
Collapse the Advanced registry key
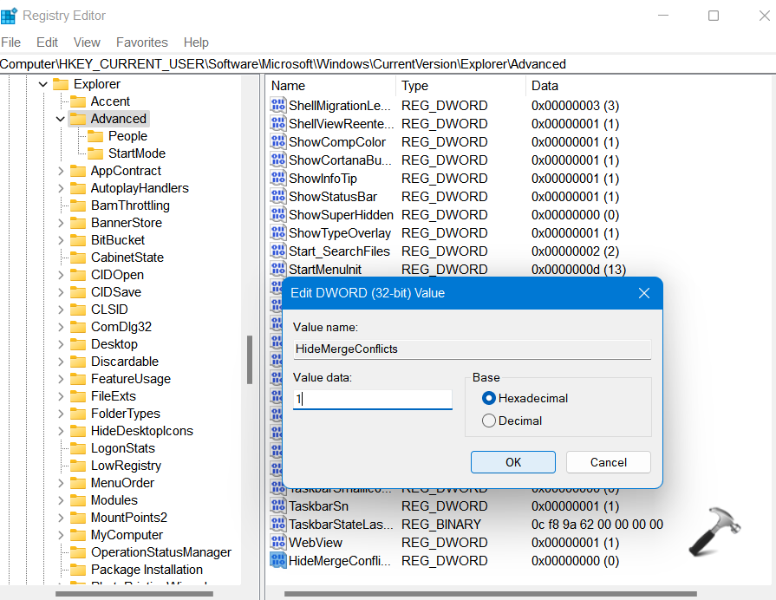[x=60, y=119]
